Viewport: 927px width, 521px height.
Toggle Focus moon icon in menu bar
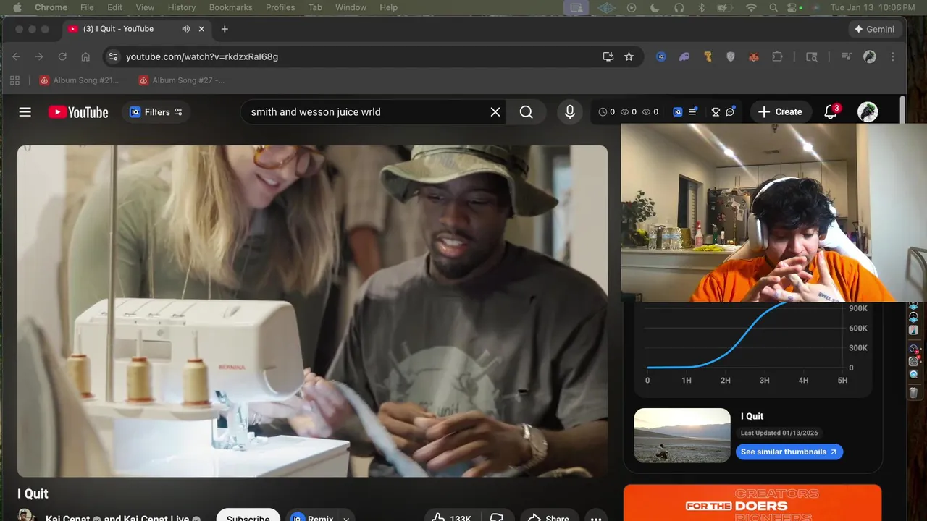tap(655, 7)
